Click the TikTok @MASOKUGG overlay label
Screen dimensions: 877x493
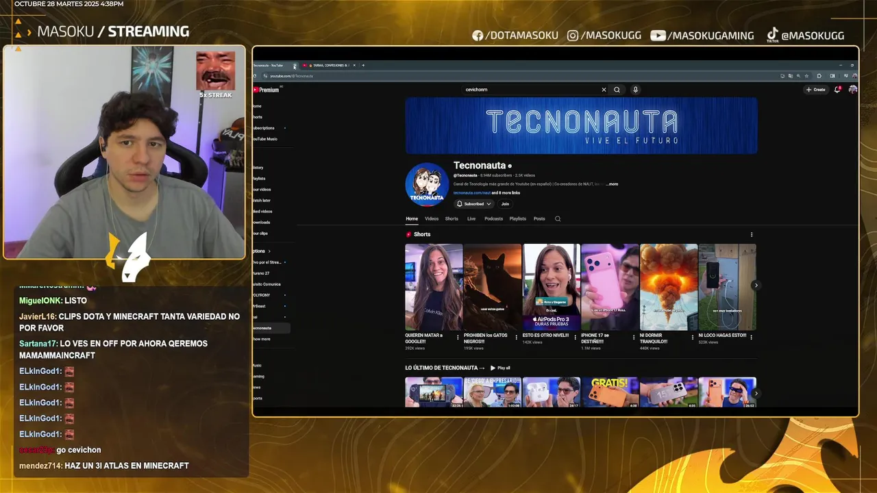coord(805,36)
